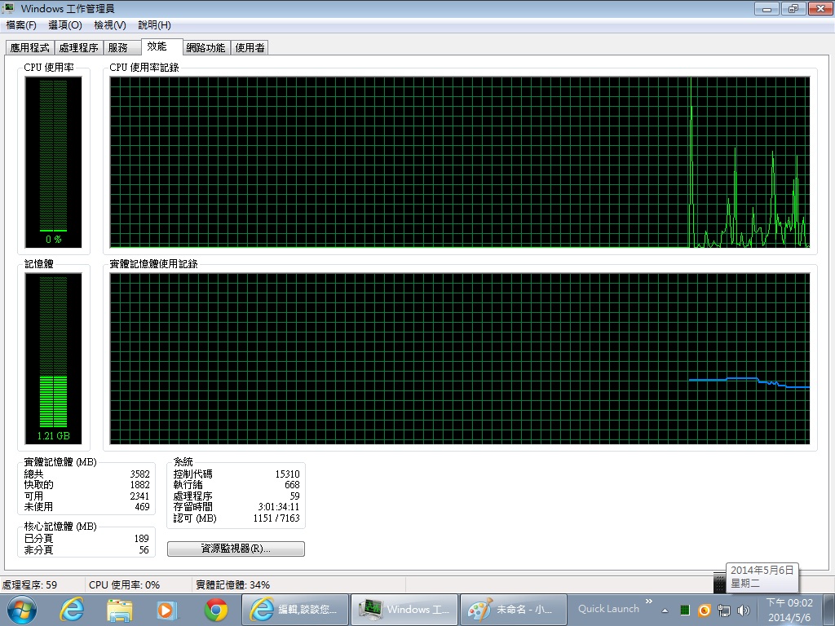Screen dimensions: 835x626
Task: Click the 控制代碼 value 15310
Action: (x=288, y=474)
